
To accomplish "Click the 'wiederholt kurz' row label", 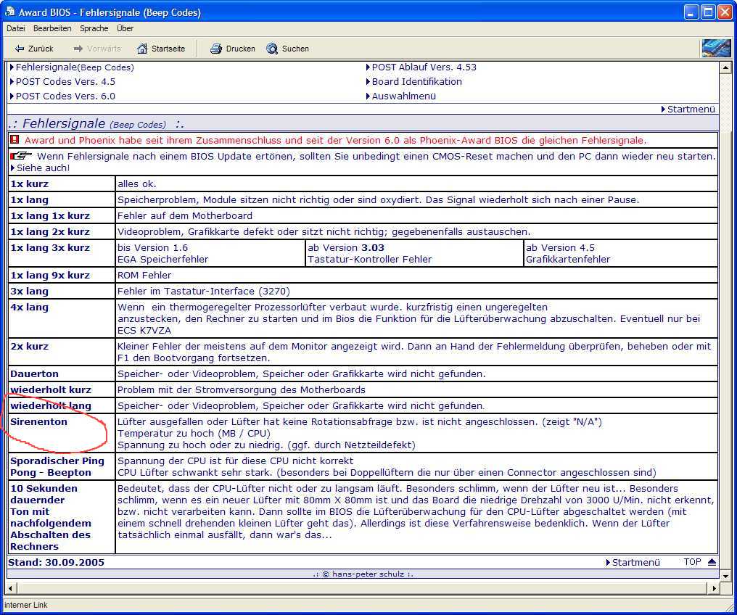I will point(51,390).
